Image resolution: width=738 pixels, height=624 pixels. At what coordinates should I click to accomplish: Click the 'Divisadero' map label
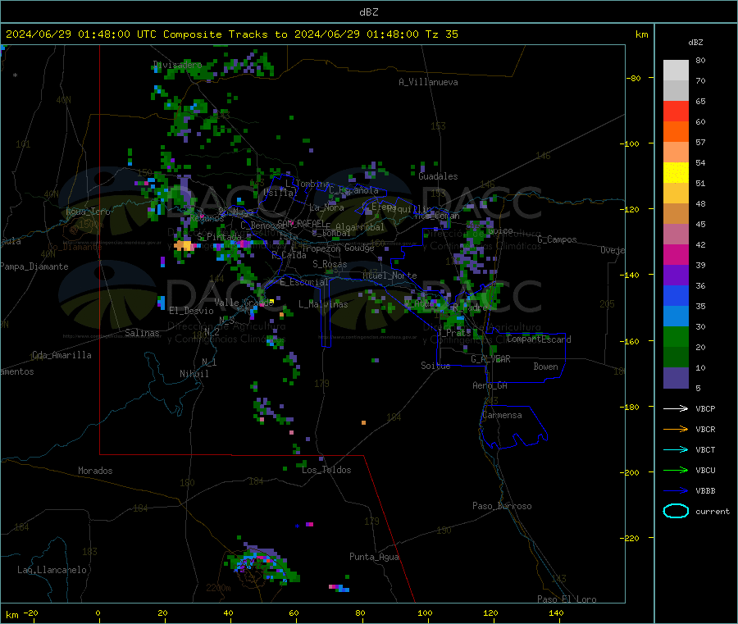pos(177,65)
